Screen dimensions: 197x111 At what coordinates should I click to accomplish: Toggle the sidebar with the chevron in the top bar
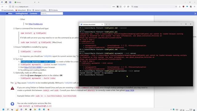[x=195, y=14]
